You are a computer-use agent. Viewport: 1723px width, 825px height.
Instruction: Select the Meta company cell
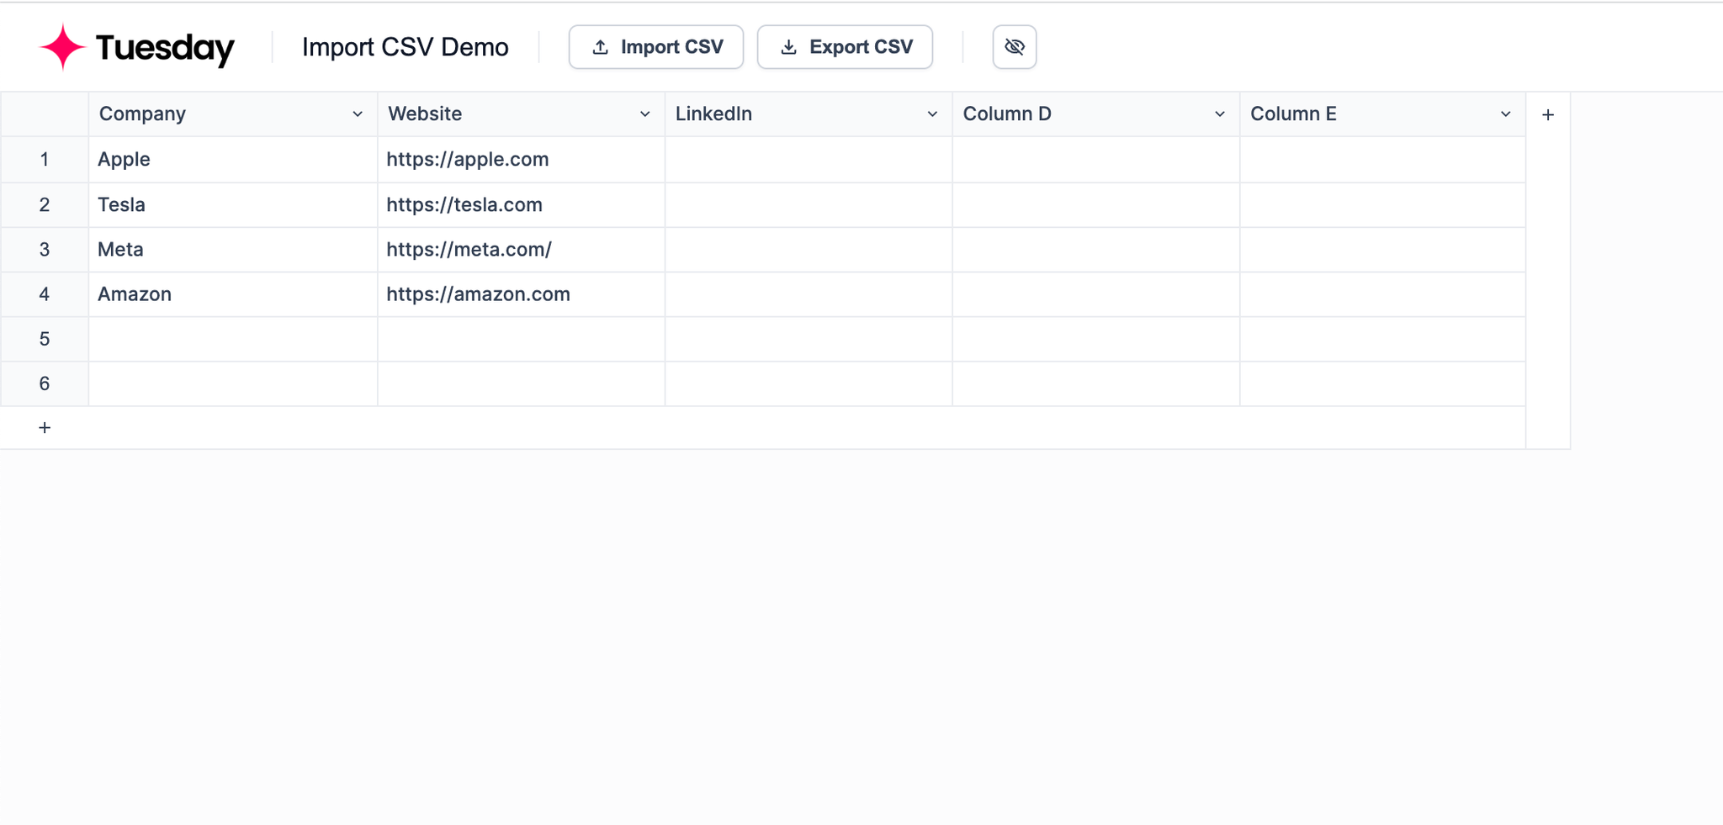pyautogui.click(x=233, y=250)
